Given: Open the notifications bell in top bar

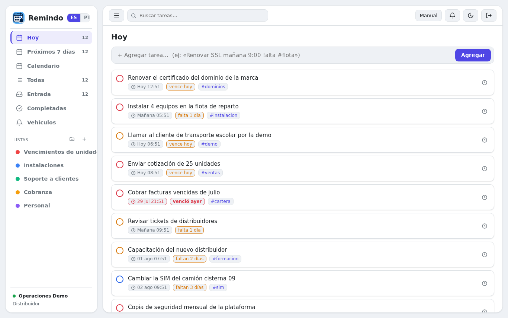Looking at the screenshot, I should click(452, 16).
